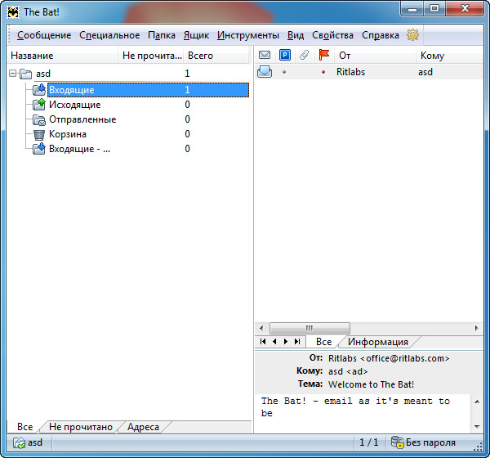The image size is (490, 458).
Task: Go to previous tab arrow
Action: [x=274, y=342]
